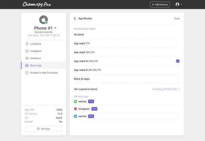
Task: Click the Instagram sidebar icon
Action: (27, 51)
